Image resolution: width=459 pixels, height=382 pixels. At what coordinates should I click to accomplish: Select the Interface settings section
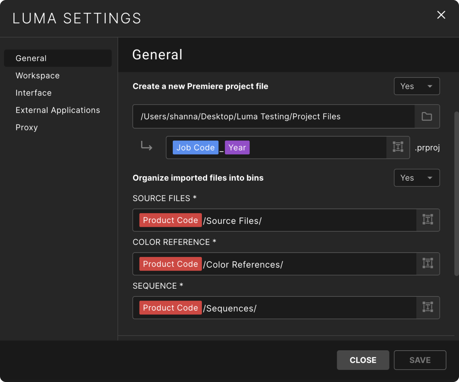pos(34,93)
